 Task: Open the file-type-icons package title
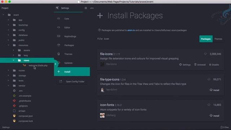110,79
